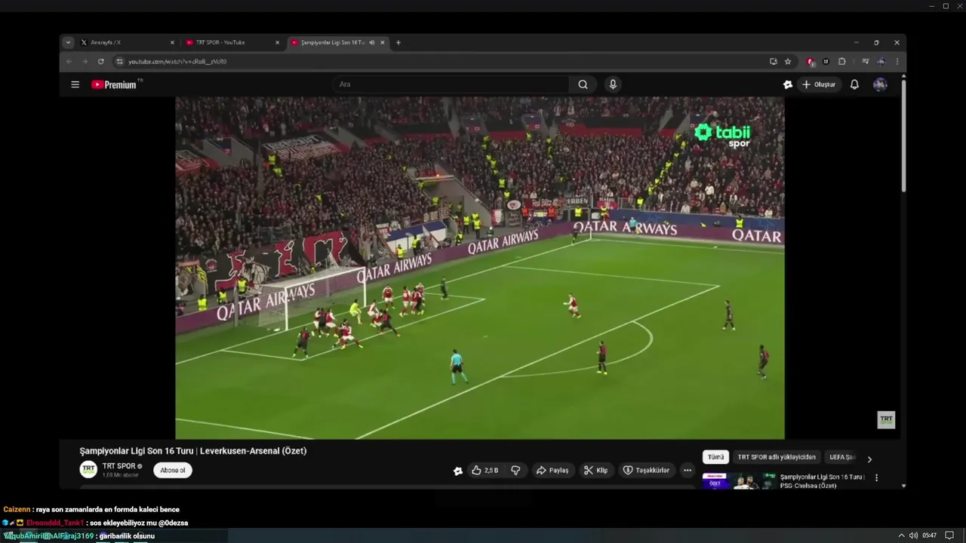Open the PSG-Chelsea (Özet) video title
Screen dimensions: 966x543
pyautogui.click(x=822, y=481)
